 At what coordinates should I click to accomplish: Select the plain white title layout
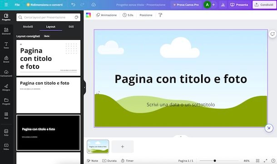coord(49,95)
